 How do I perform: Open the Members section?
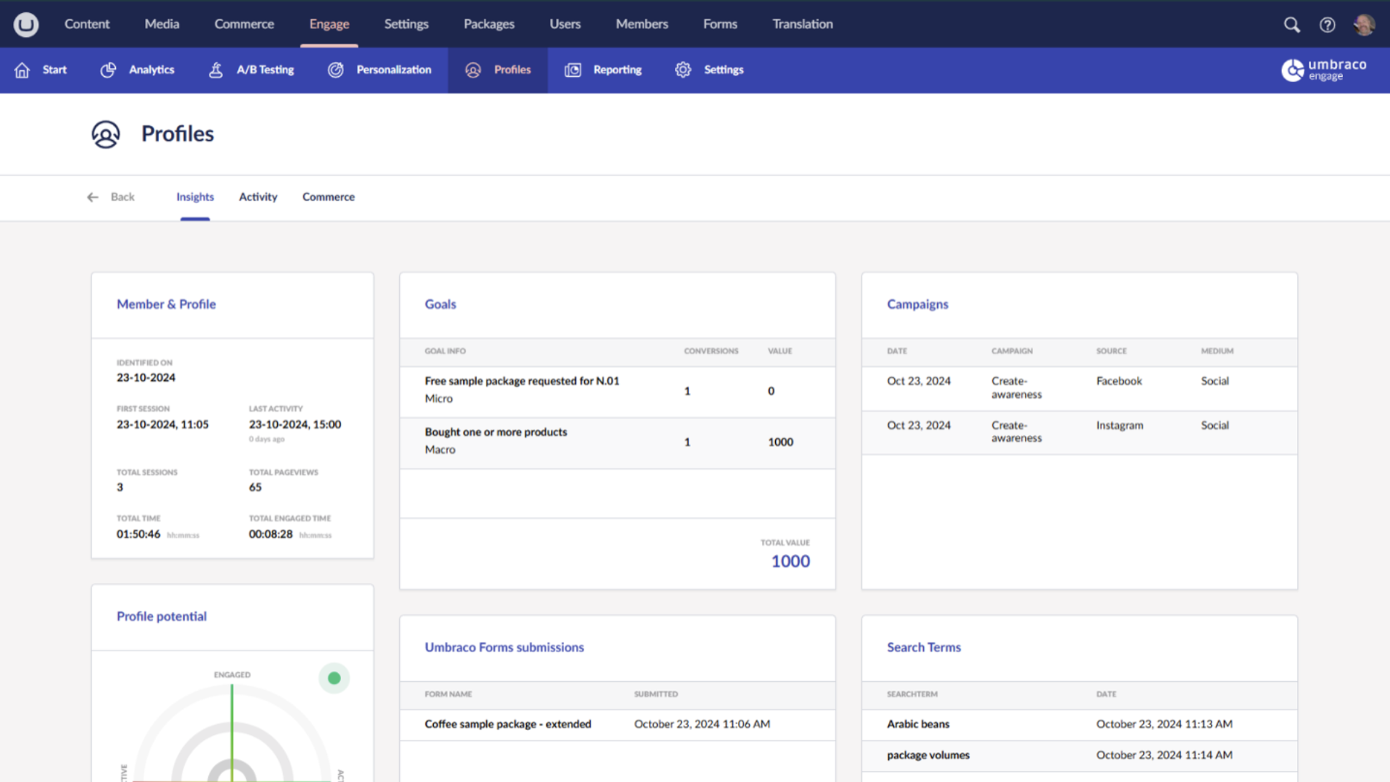click(642, 24)
